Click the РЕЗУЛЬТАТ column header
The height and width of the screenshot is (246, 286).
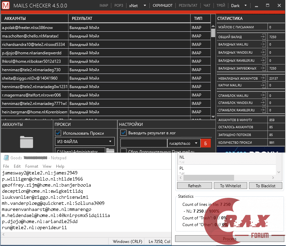pyautogui.click(x=129, y=19)
